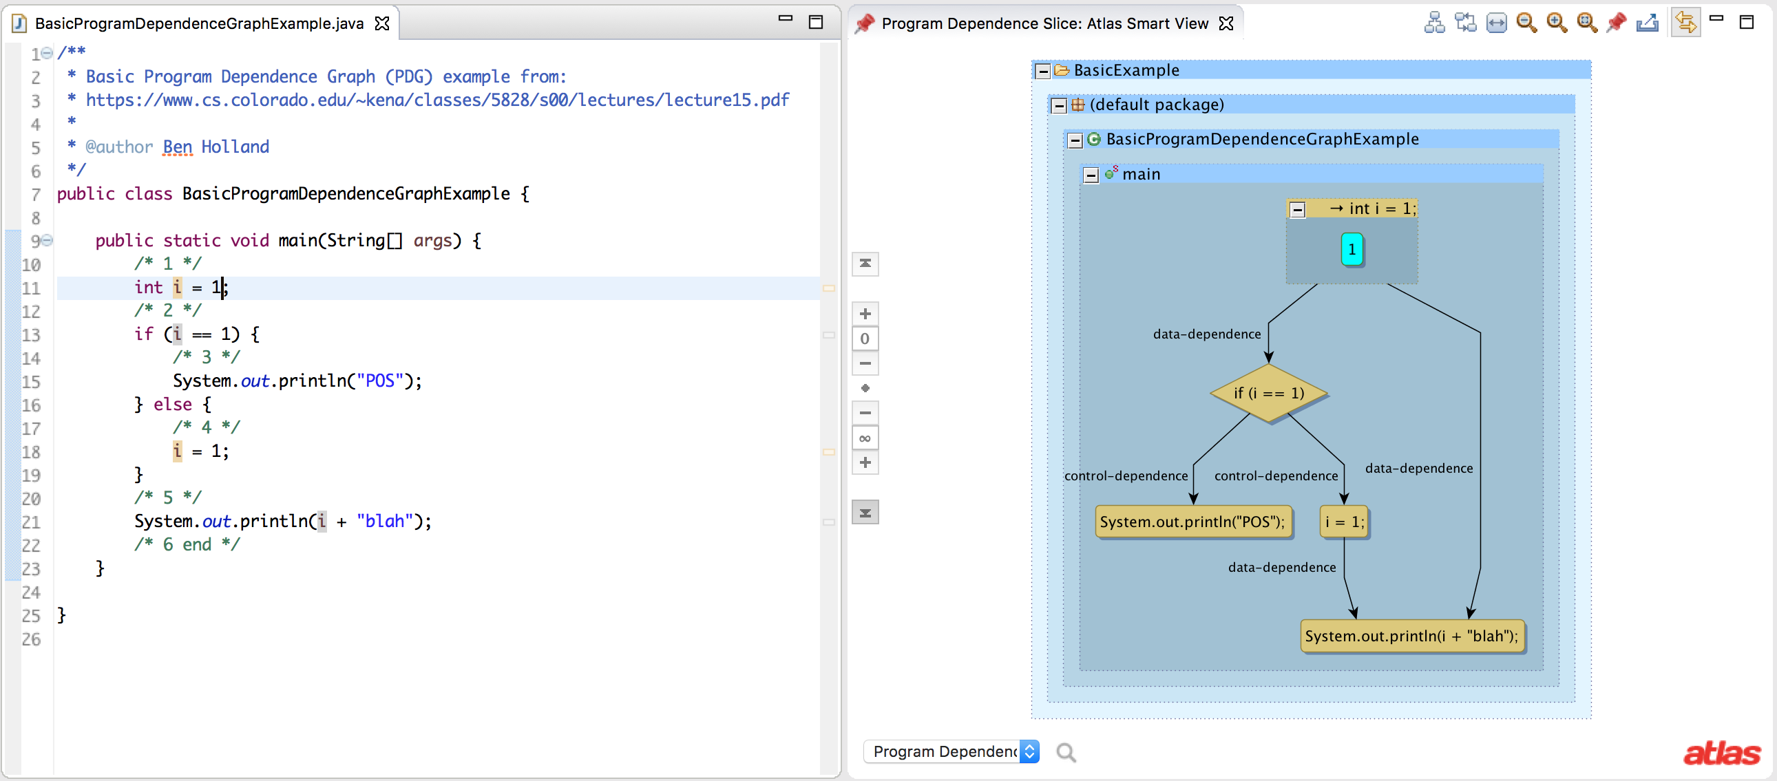Click the cyan literal '1' node
The height and width of the screenshot is (781, 1777).
tap(1352, 250)
